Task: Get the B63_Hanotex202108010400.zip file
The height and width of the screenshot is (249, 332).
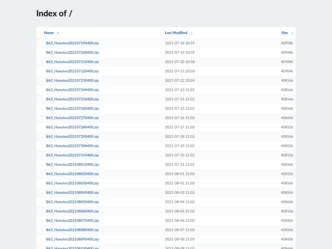Action: [x=72, y=164]
